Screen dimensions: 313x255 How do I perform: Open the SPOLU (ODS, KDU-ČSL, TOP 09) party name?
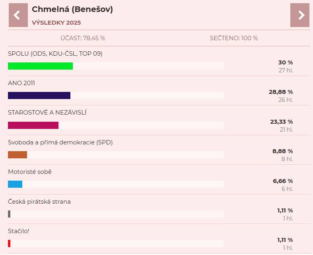click(55, 54)
